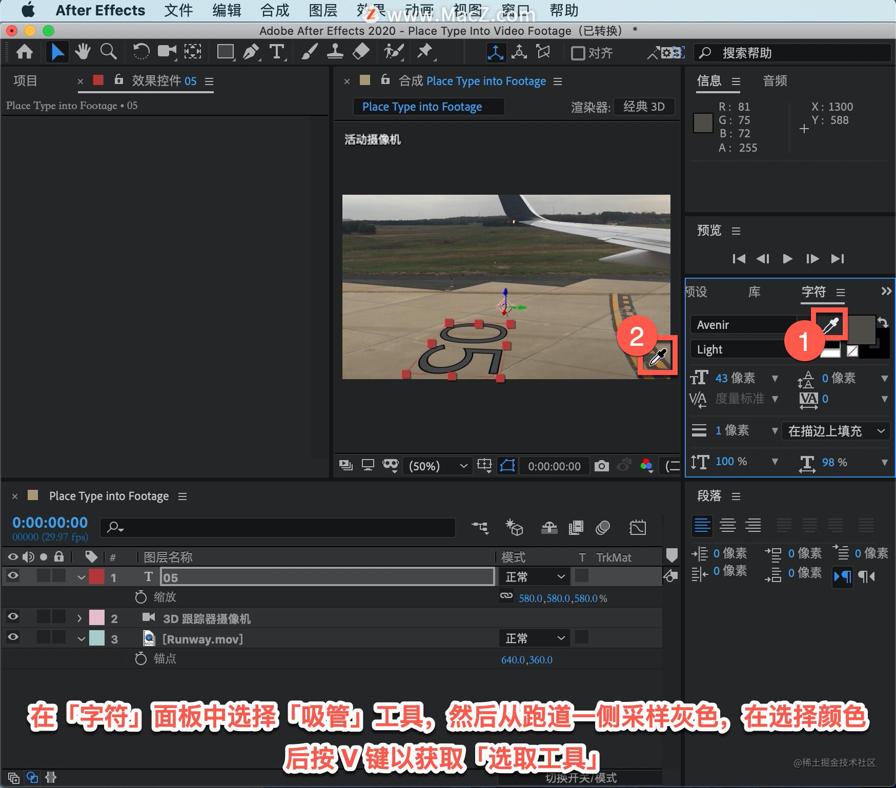Image resolution: width=896 pixels, height=788 pixels.
Task: Switch to the 项目 panel tab
Action: (x=25, y=80)
